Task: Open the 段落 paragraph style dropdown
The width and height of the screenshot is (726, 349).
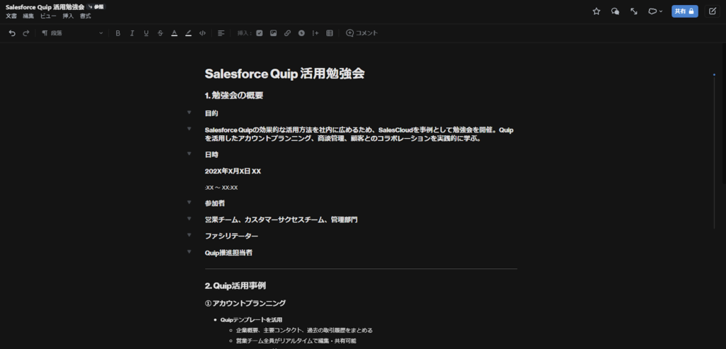Action: click(x=72, y=33)
